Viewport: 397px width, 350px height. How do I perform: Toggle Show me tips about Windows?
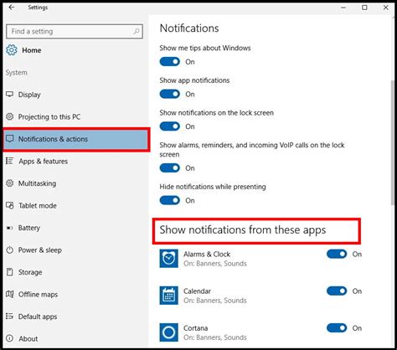(170, 62)
